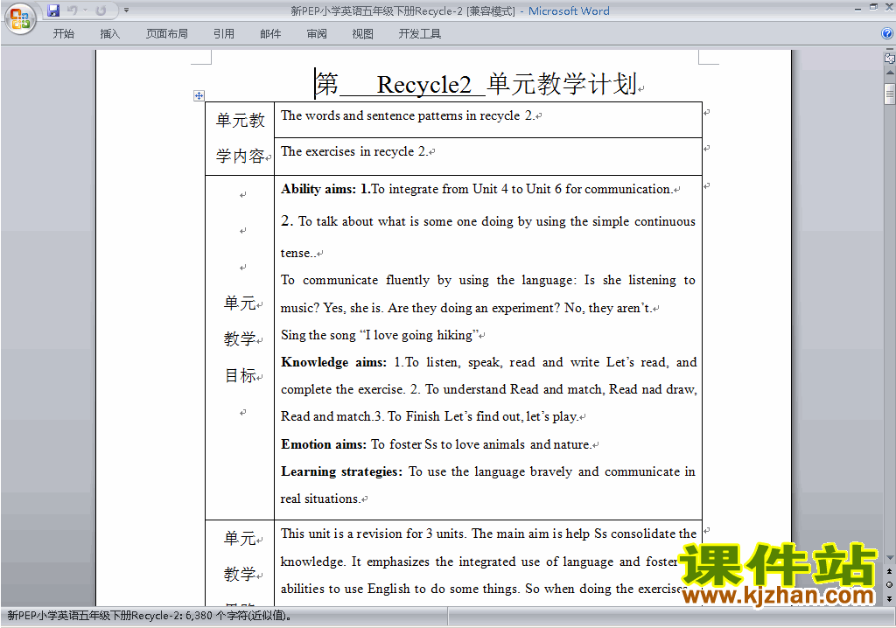This screenshot has width=896, height=628.
Task: Click the status bar character count text
Action: click(x=150, y=616)
